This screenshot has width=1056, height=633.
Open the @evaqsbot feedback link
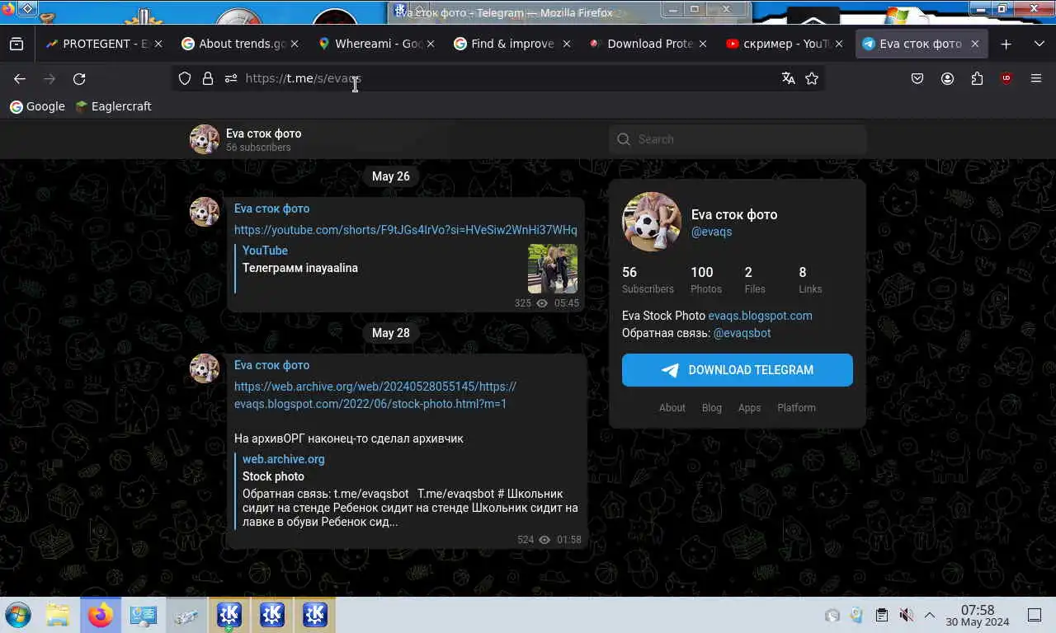742,333
